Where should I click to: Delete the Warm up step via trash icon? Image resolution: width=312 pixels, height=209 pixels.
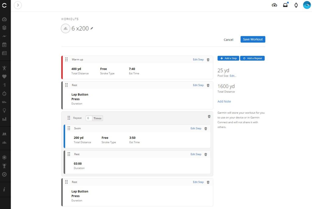point(208,60)
